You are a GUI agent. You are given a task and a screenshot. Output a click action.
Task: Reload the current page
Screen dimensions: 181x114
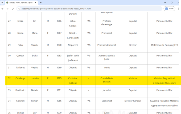click(13, 8)
